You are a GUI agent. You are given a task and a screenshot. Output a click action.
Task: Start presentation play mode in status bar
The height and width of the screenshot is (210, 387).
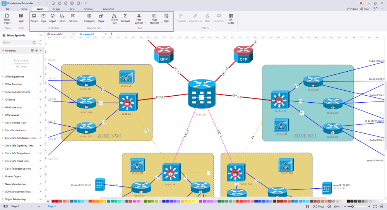[329, 207]
